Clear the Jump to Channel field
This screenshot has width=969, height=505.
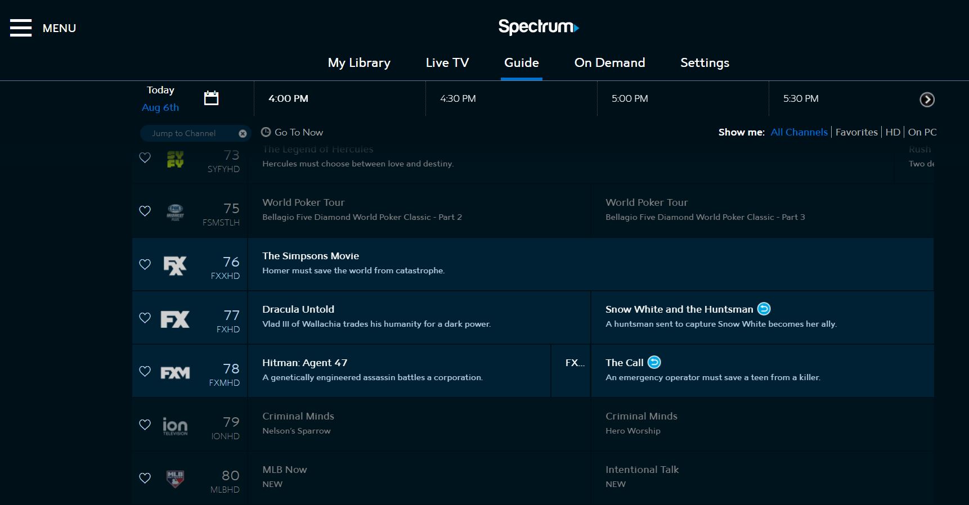[x=243, y=133]
